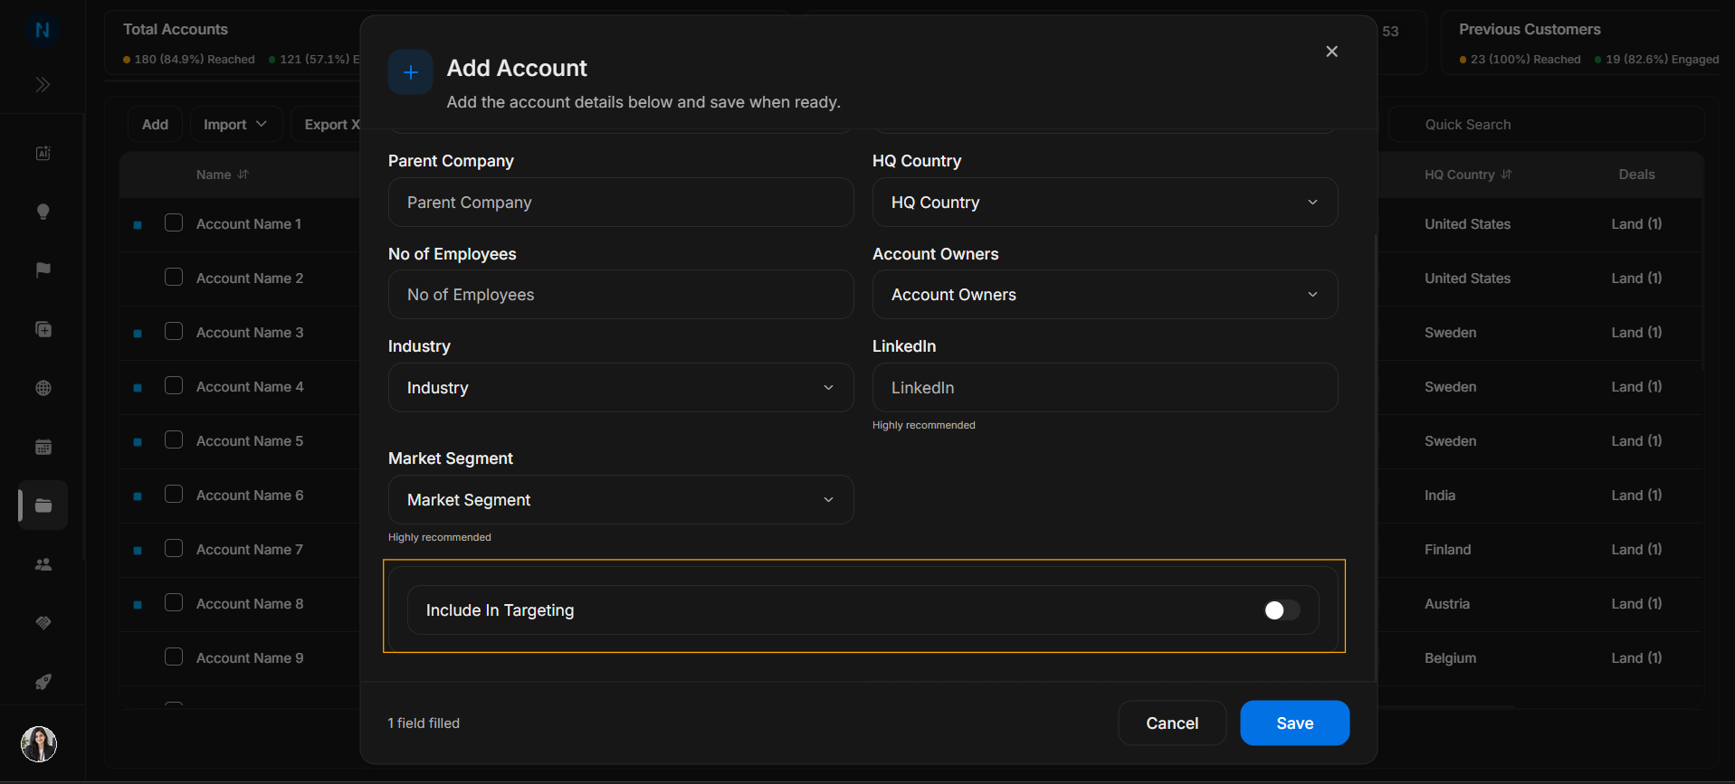Click the 180 (84.9%) Reached stat

point(189,59)
